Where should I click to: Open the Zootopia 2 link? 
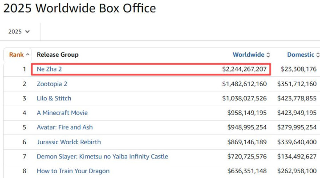click(x=52, y=84)
